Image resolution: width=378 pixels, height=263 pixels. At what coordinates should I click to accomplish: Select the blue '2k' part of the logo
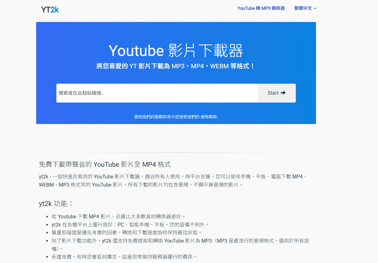tap(54, 9)
